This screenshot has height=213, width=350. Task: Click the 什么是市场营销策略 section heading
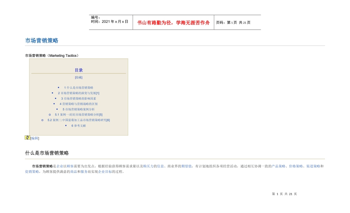point(47,153)
